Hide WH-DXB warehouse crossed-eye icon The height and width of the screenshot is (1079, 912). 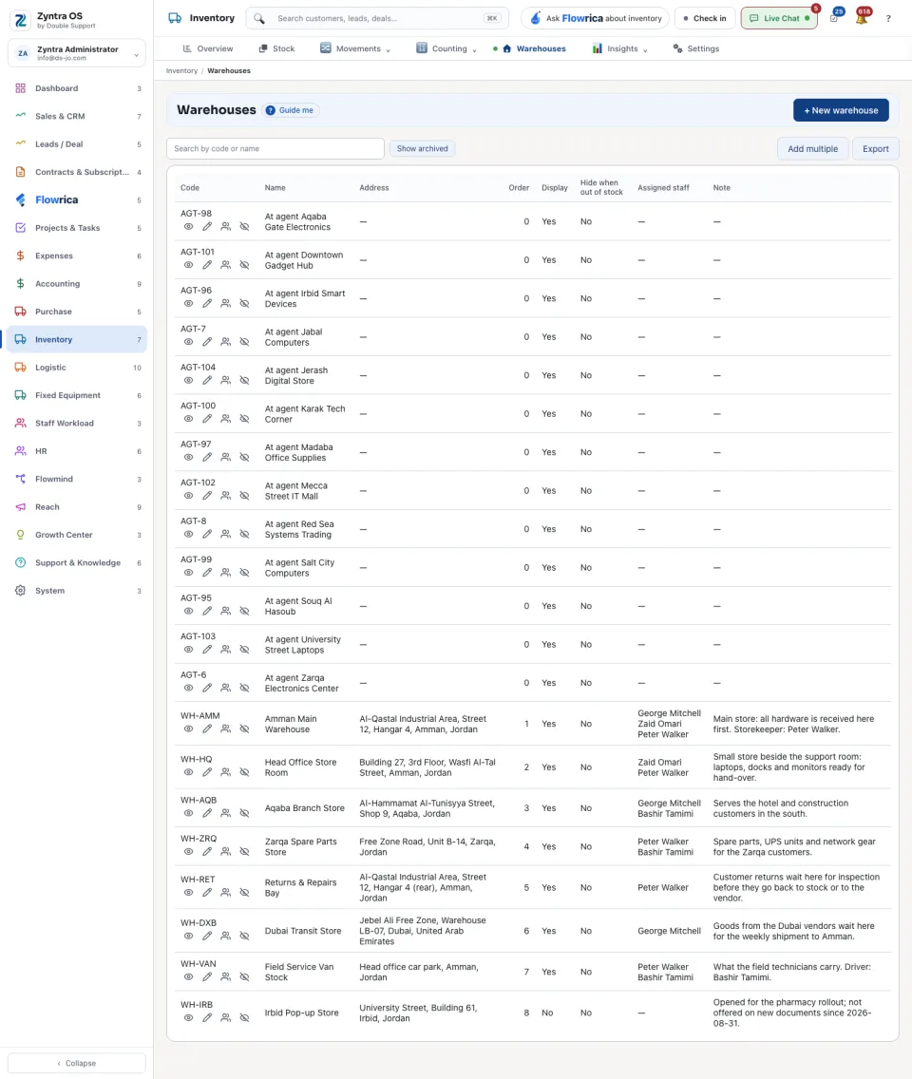244,936
